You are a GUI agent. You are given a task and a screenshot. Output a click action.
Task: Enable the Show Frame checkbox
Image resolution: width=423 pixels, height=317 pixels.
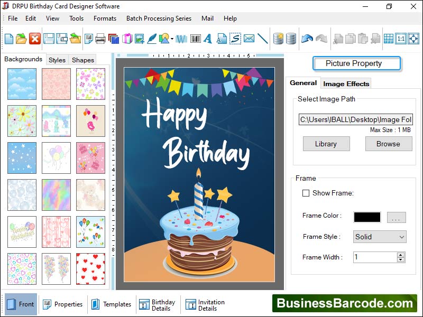coord(306,193)
